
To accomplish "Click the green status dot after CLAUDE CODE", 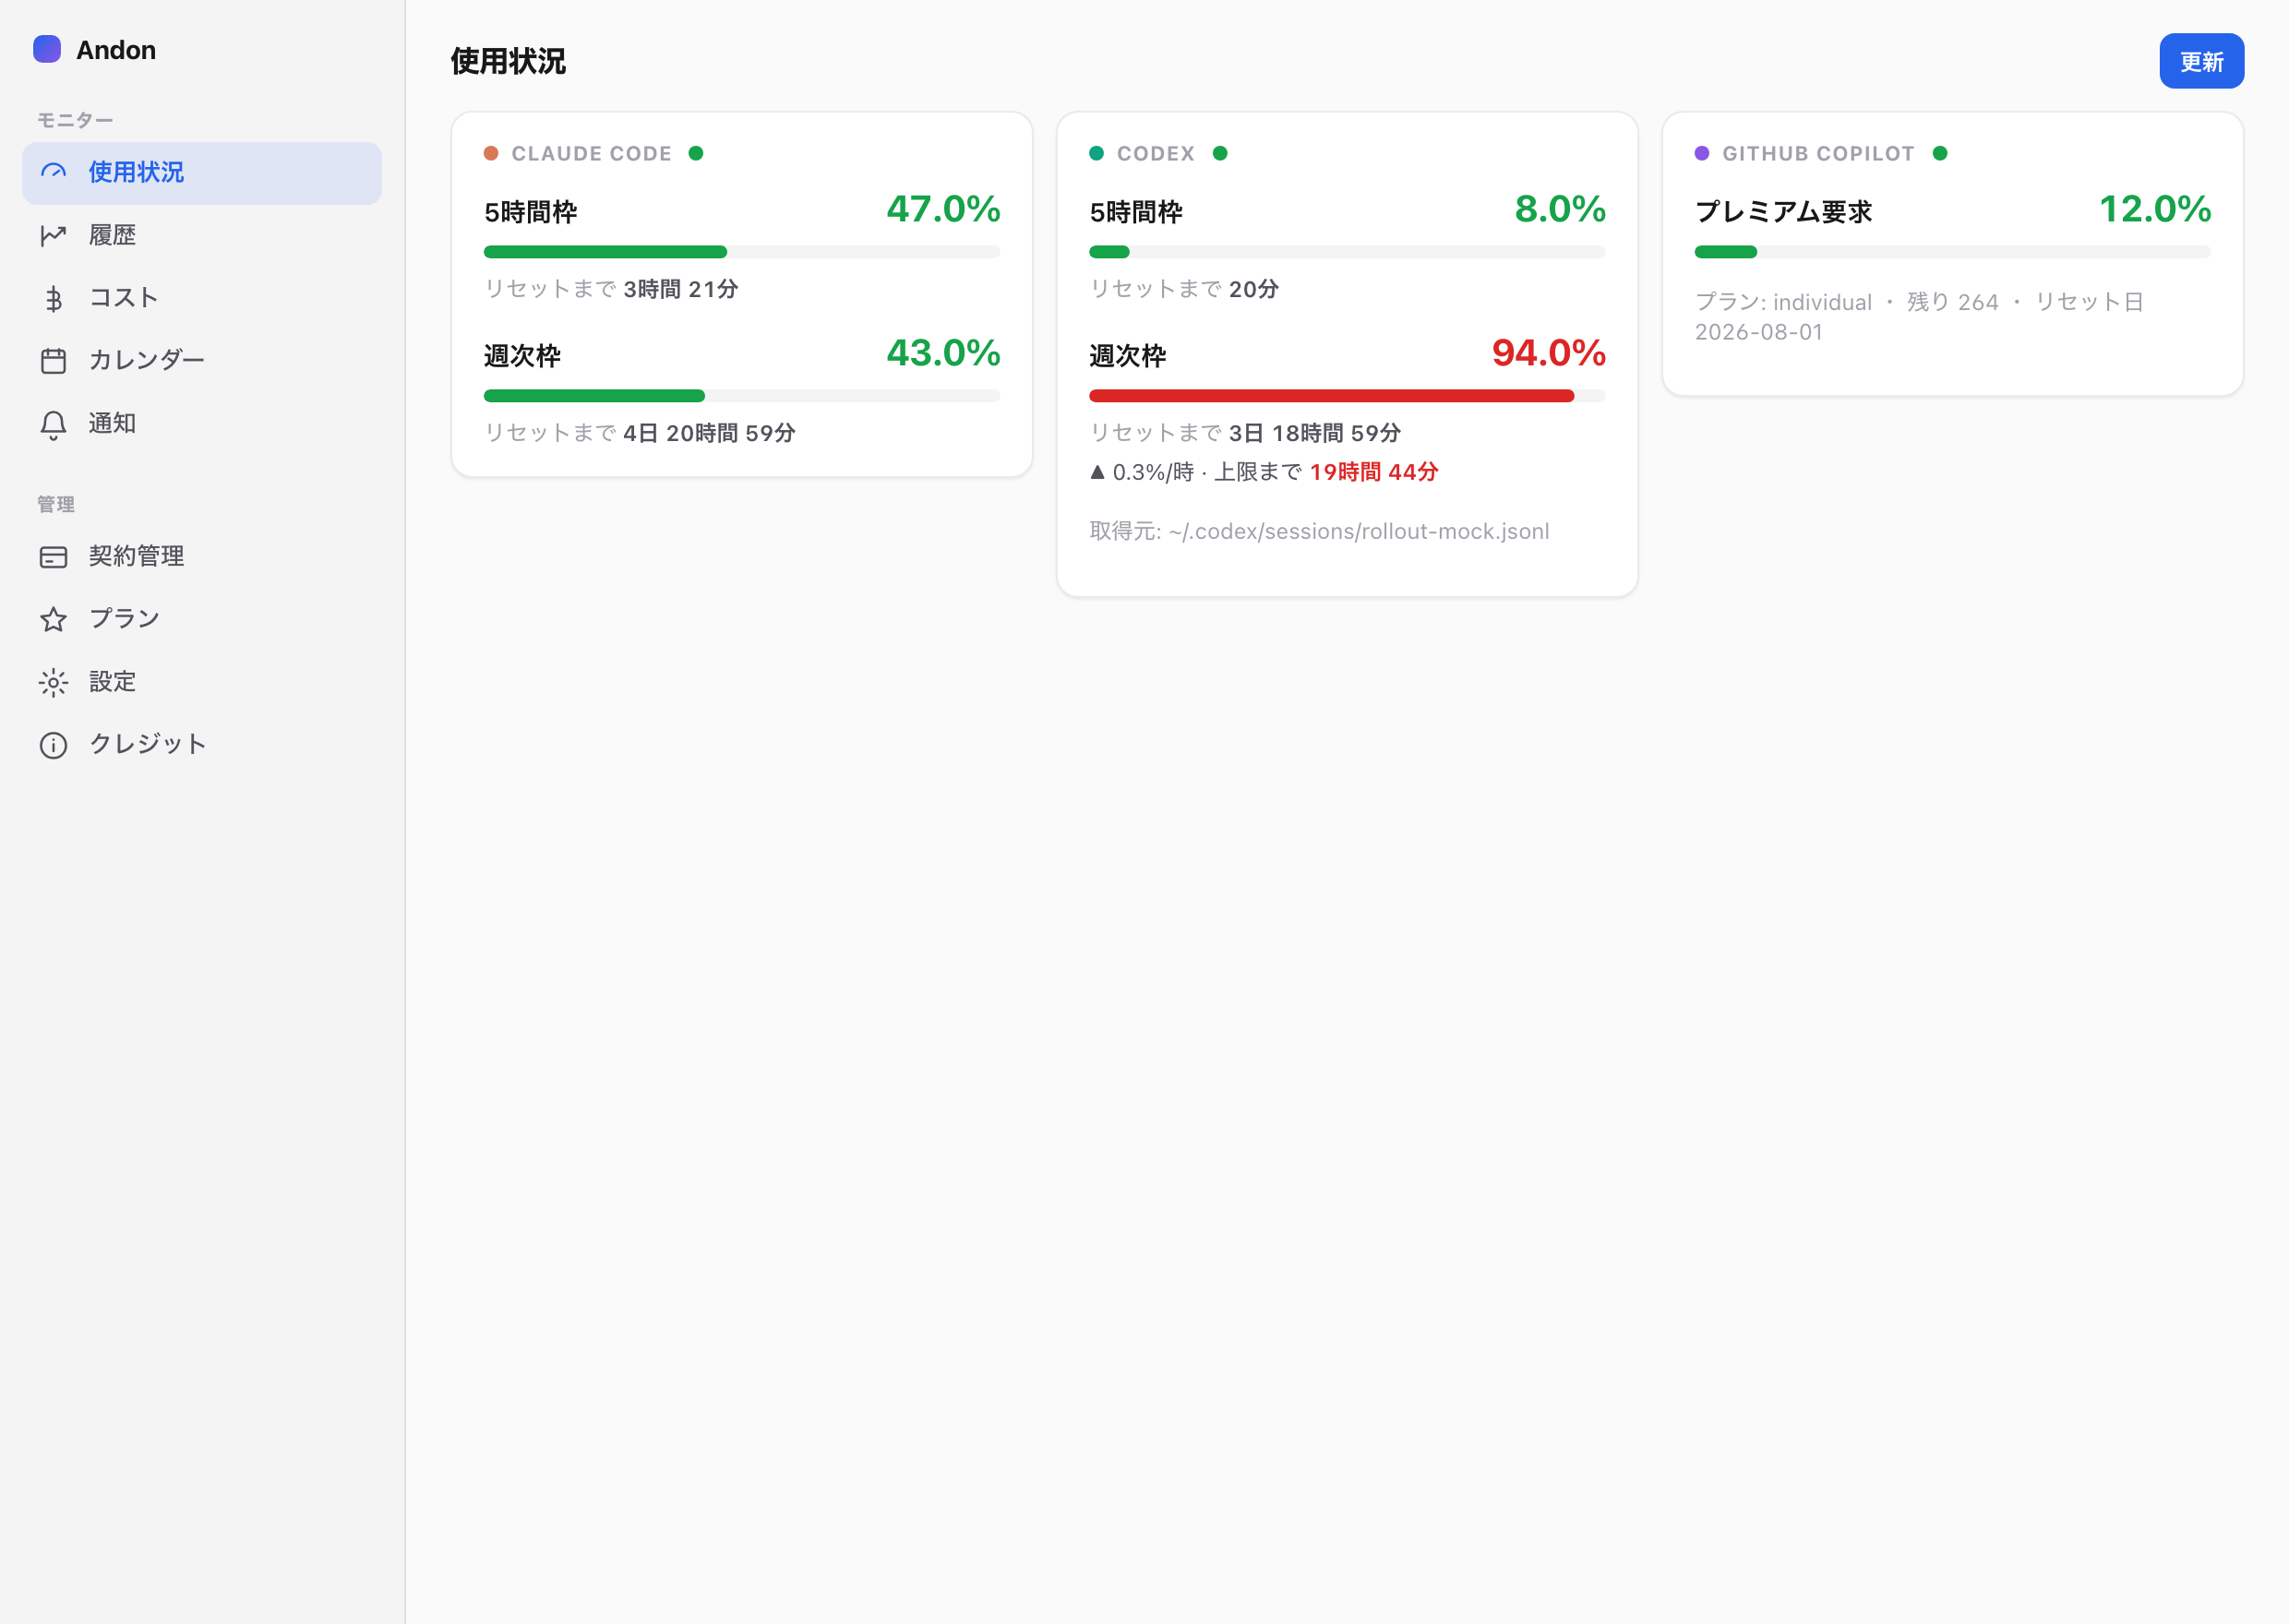I will [696, 153].
